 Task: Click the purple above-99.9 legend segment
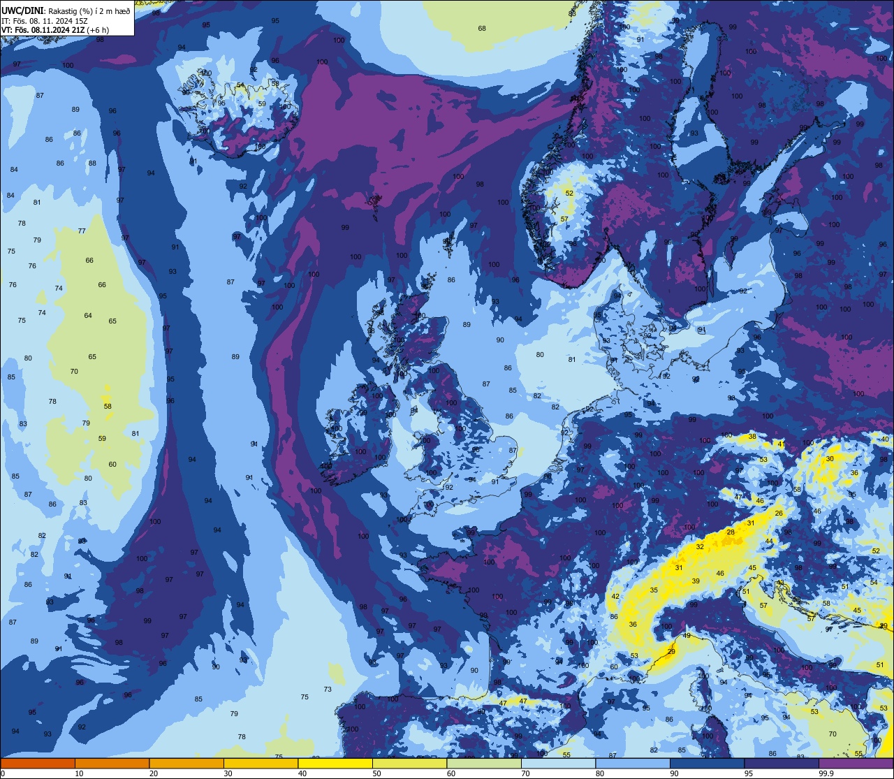click(x=856, y=763)
